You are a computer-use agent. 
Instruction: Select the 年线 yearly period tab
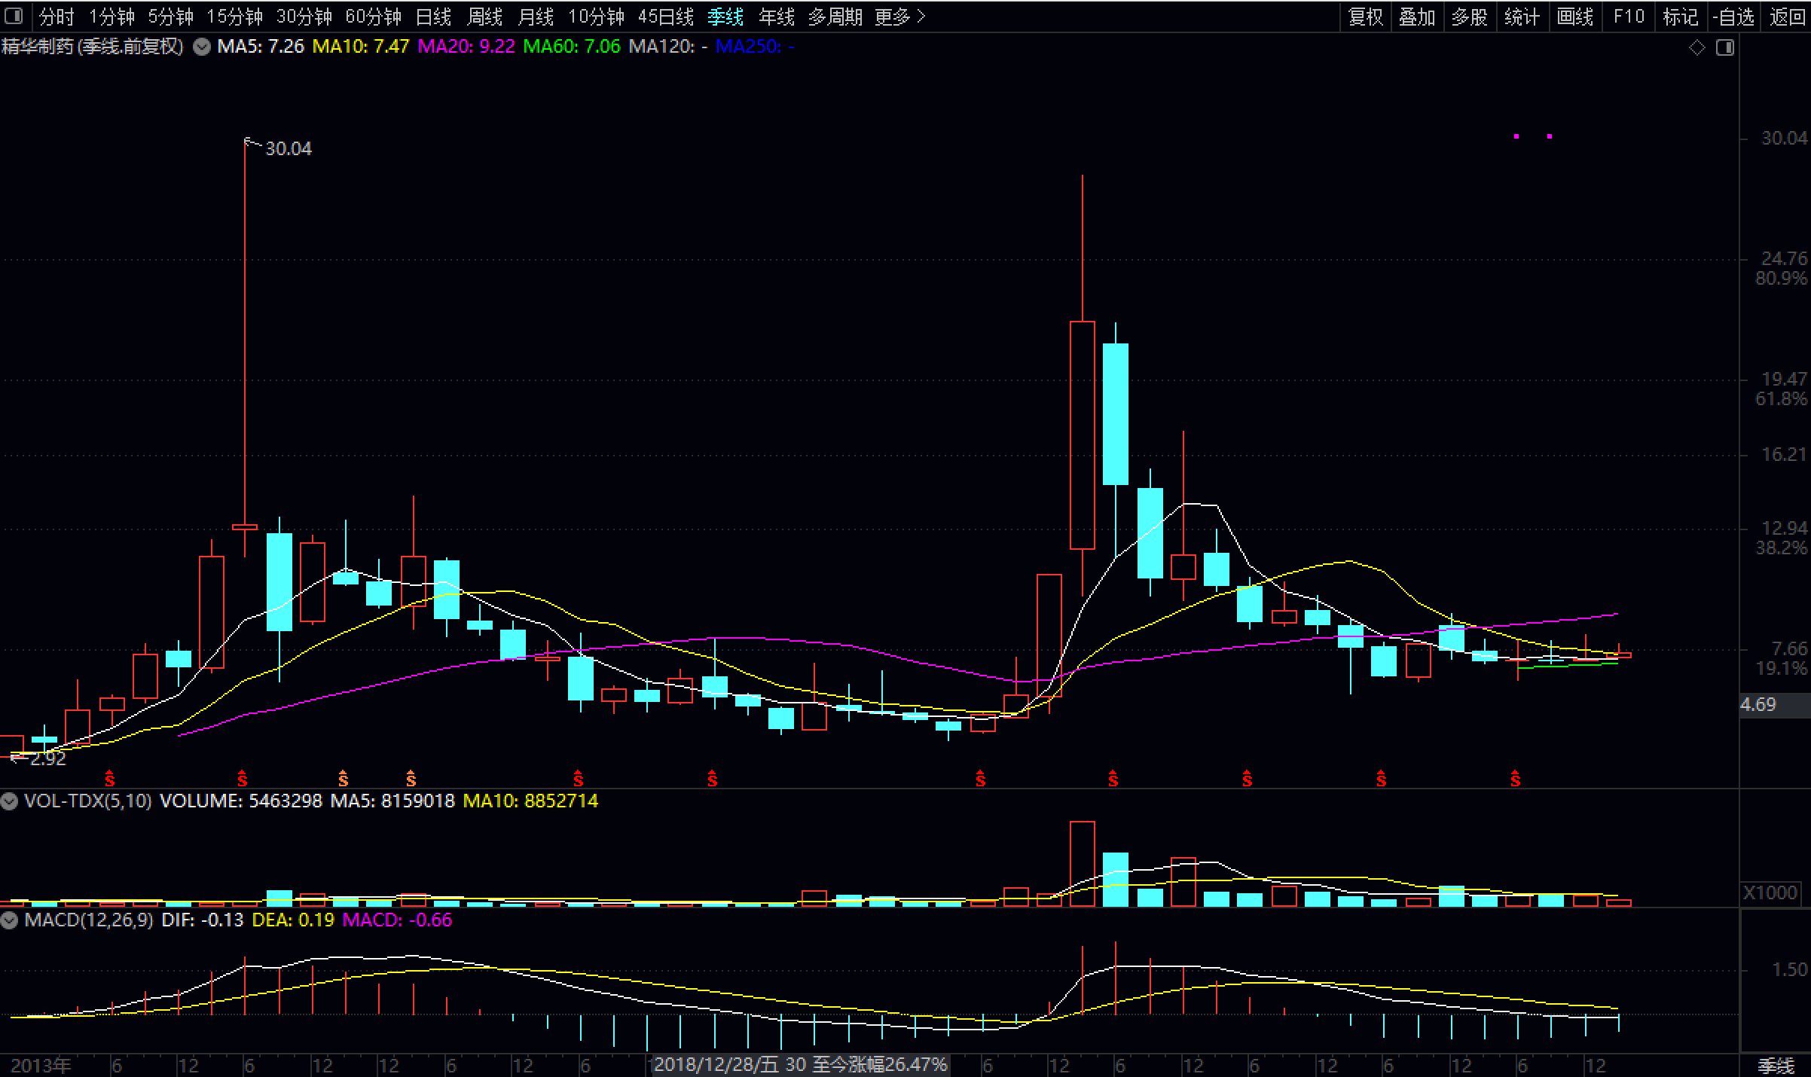777,16
